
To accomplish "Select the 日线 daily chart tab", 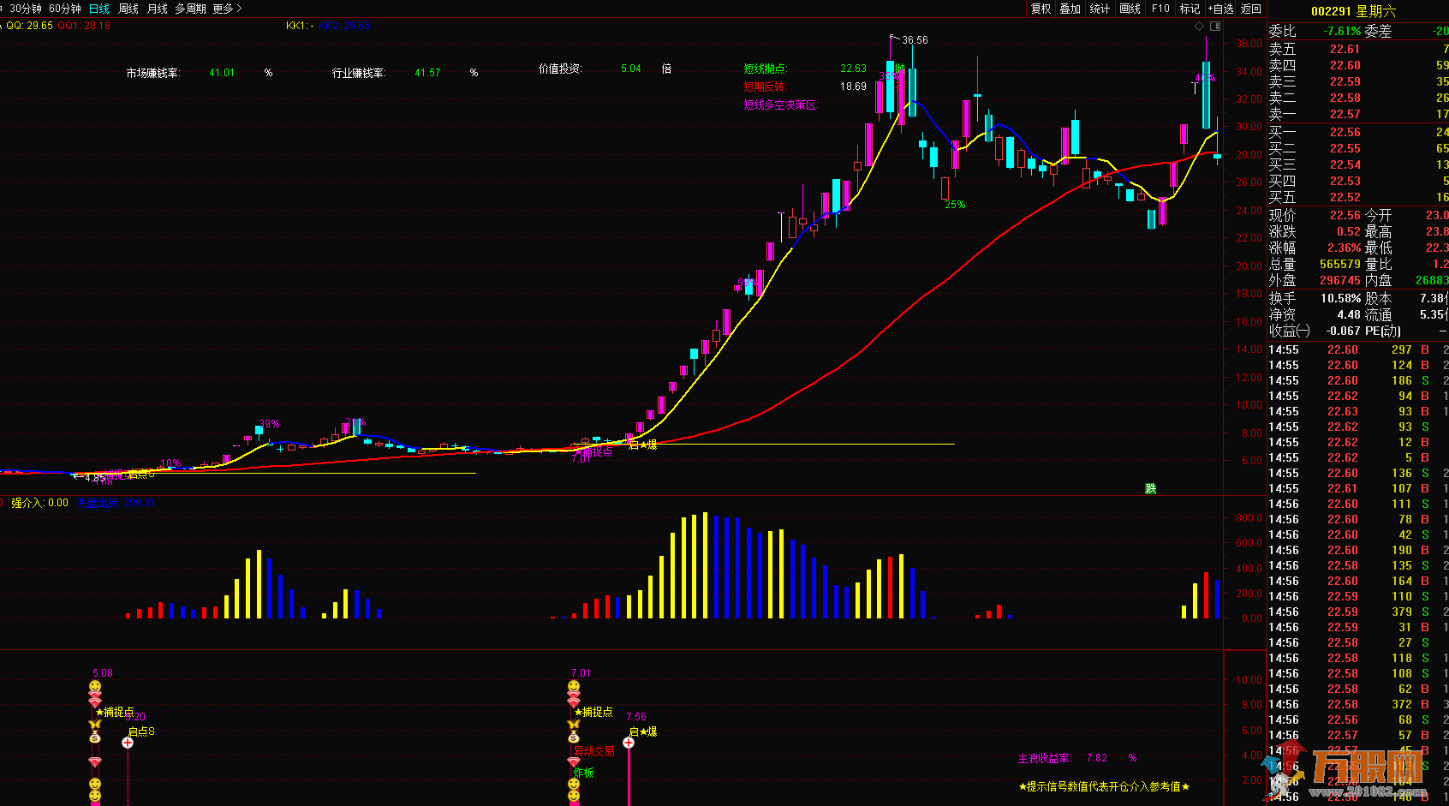I will click(99, 9).
